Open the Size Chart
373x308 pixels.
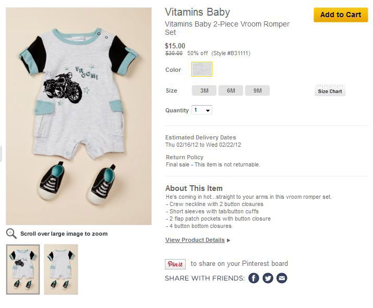pos(330,92)
